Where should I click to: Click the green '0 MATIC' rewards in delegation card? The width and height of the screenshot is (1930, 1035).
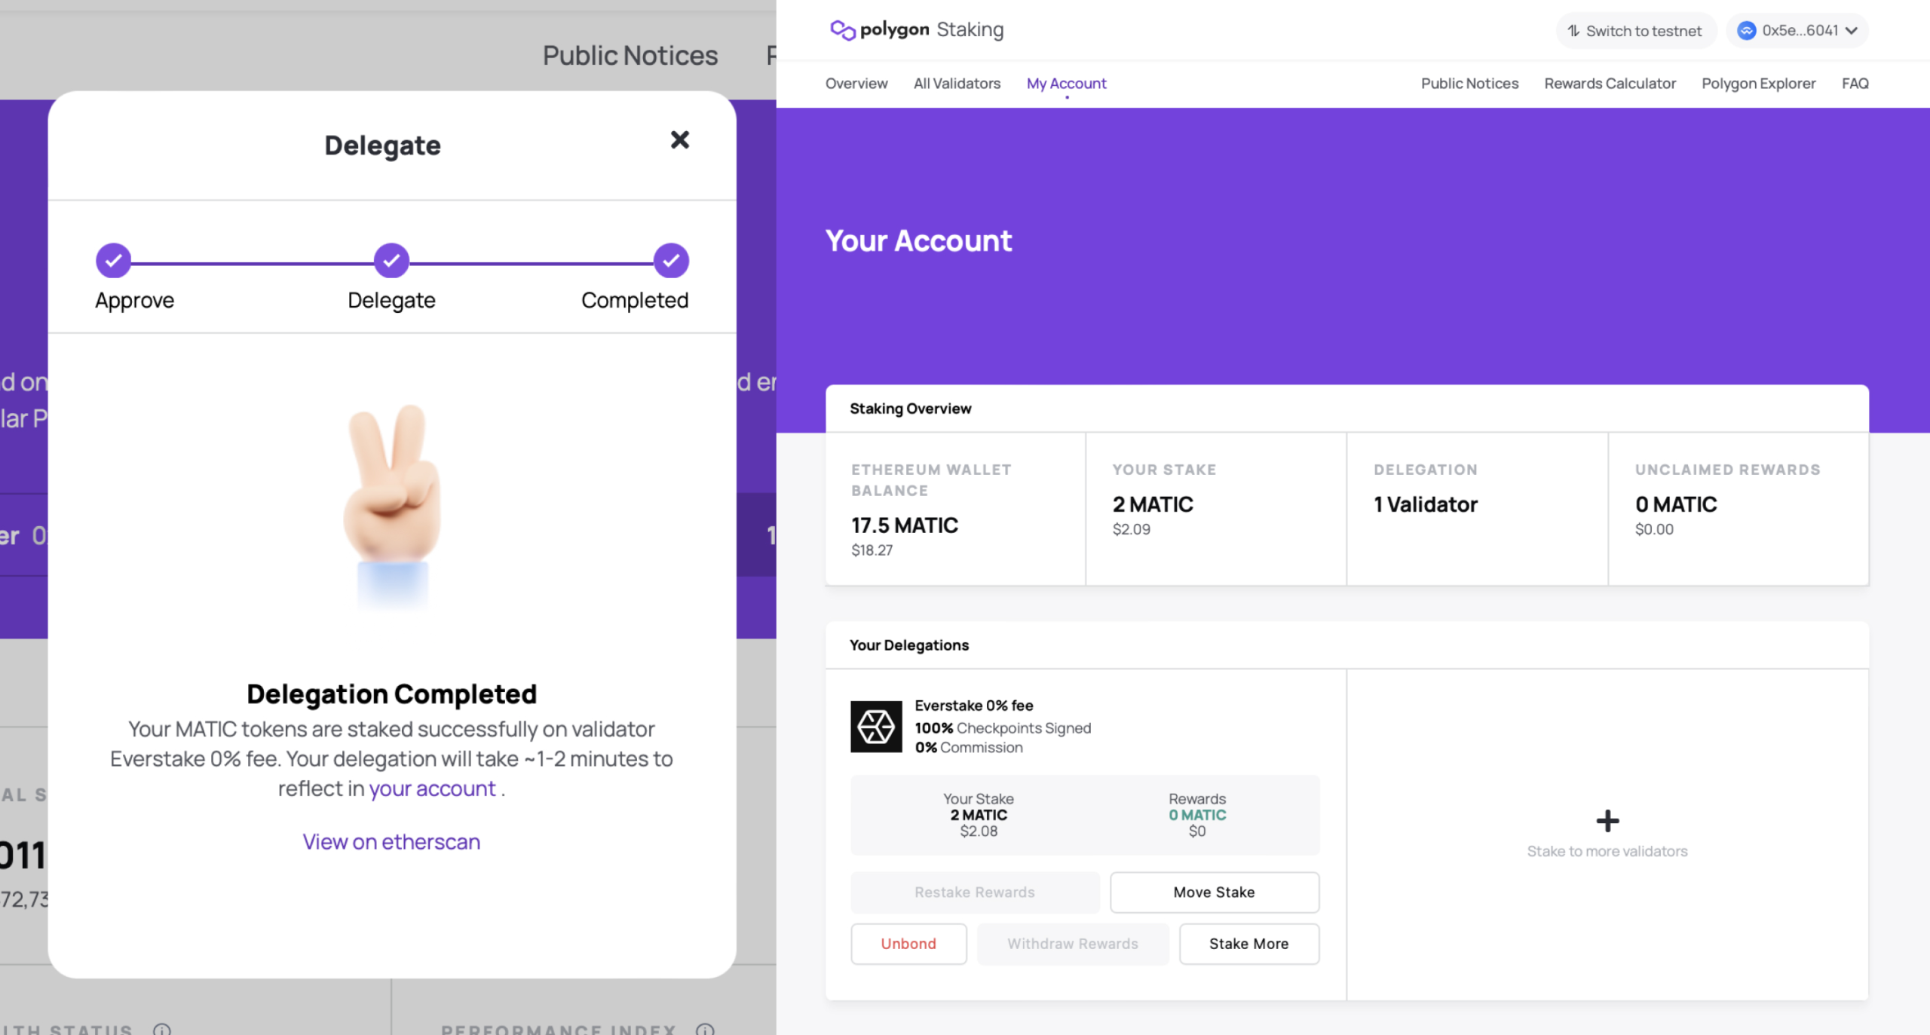coord(1197,815)
